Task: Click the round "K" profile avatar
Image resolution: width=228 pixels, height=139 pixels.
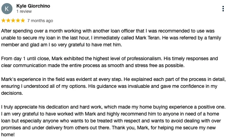Action: point(7,9)
